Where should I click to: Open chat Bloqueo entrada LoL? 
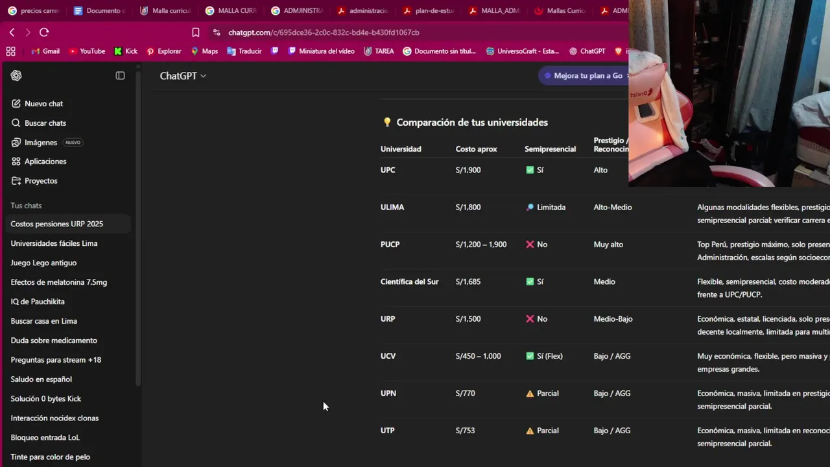(68, 438)
